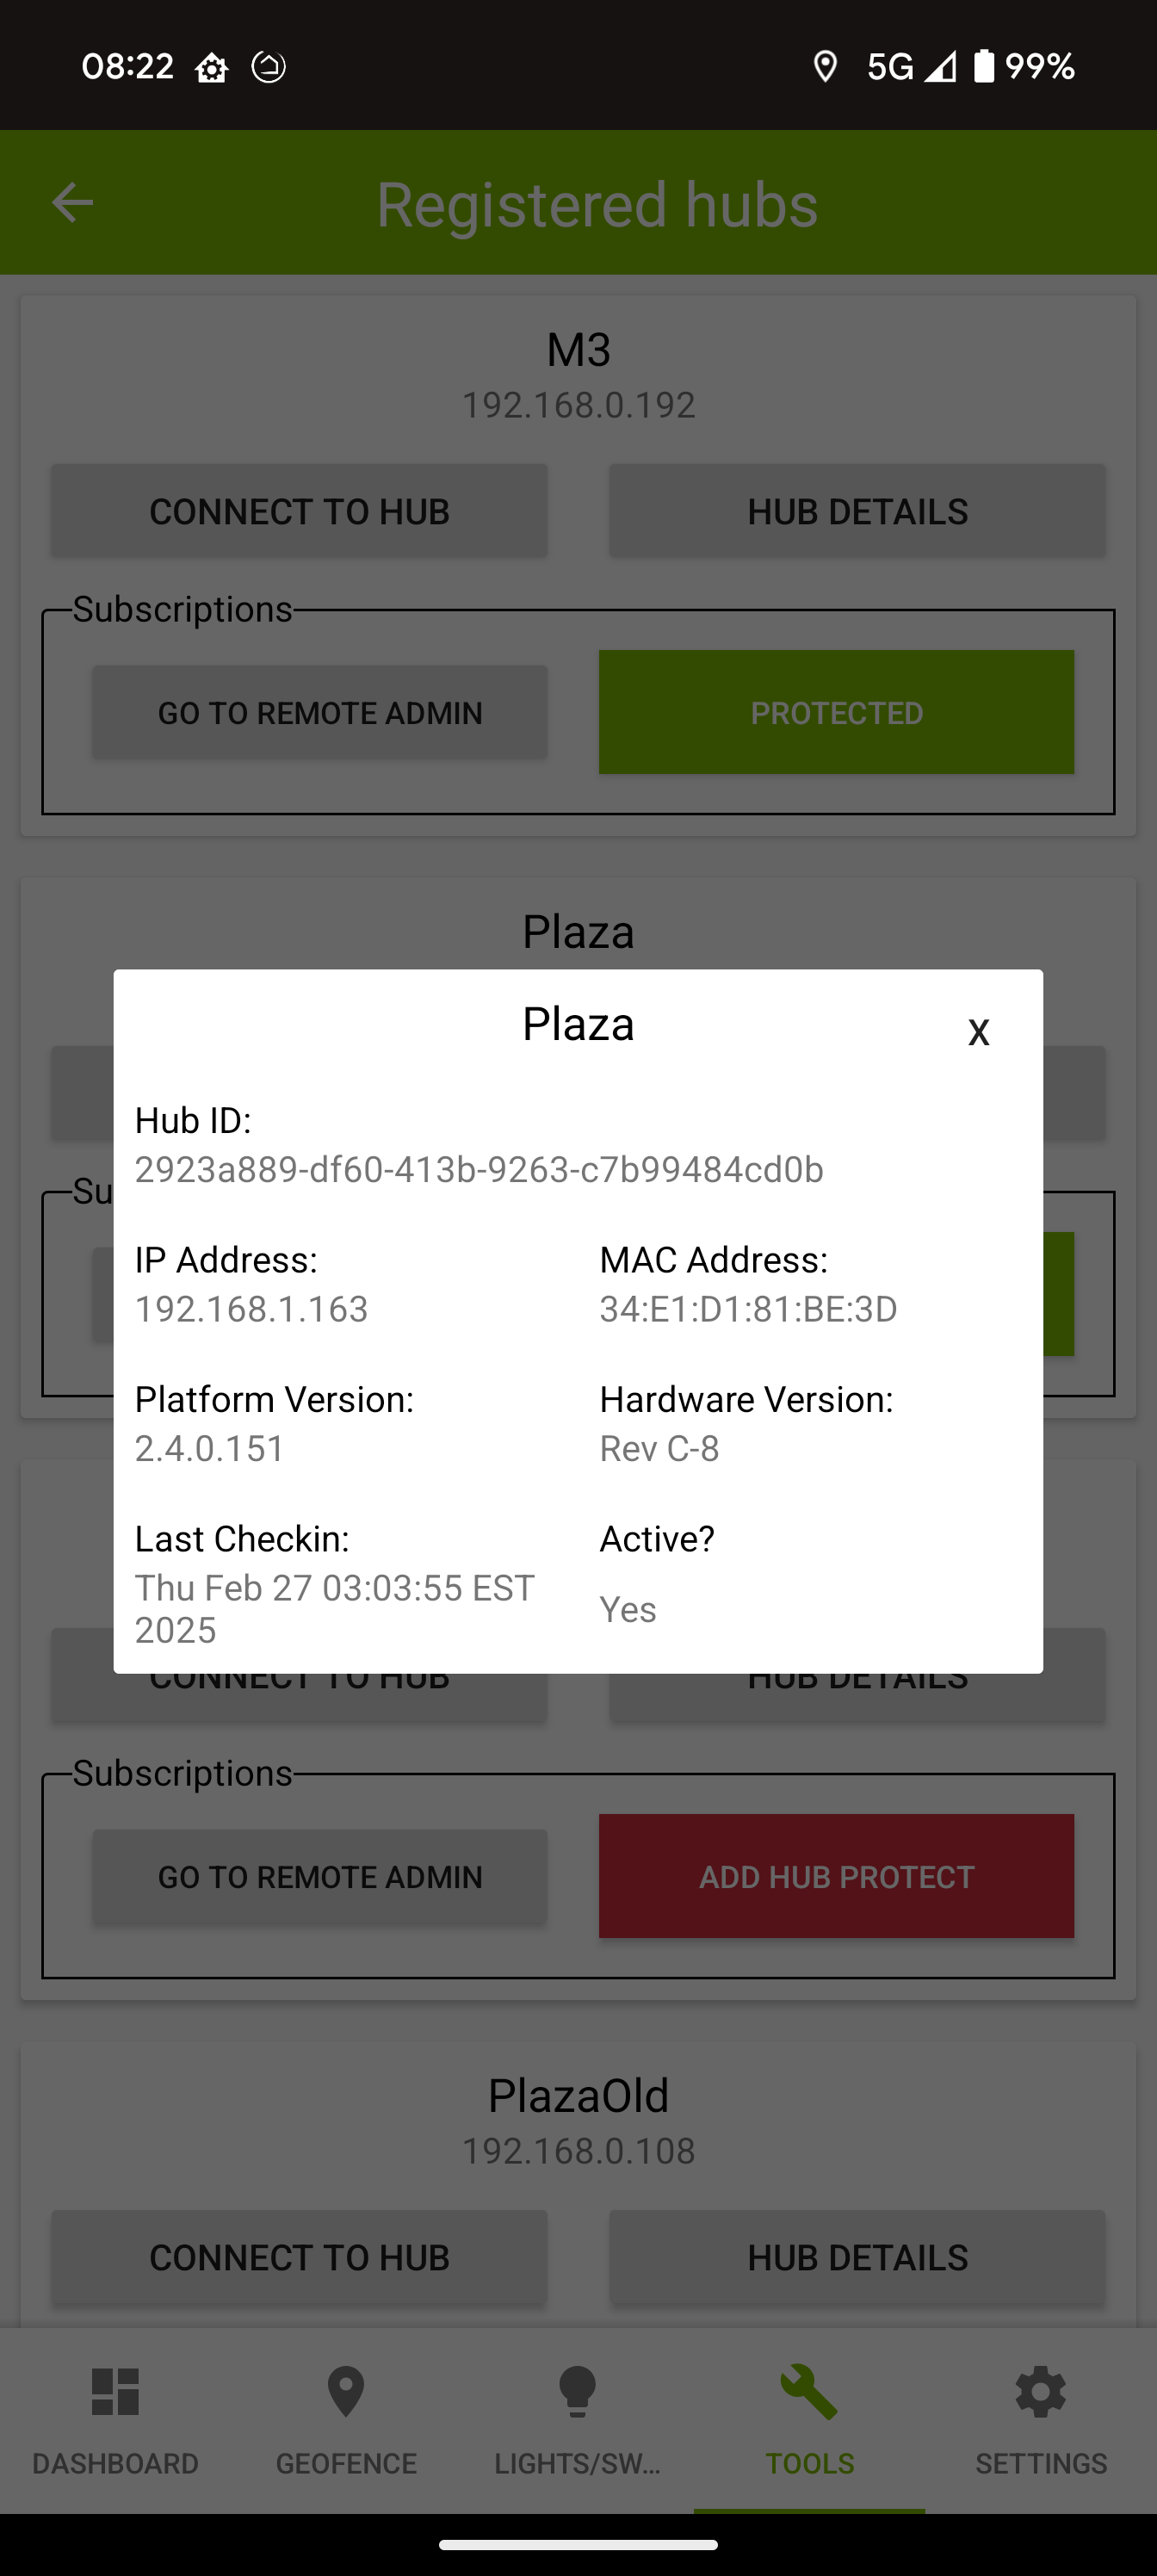Close the Plaza details dialog
This screenshot has height=2576, width=1157.
(x=979, y=1030)
